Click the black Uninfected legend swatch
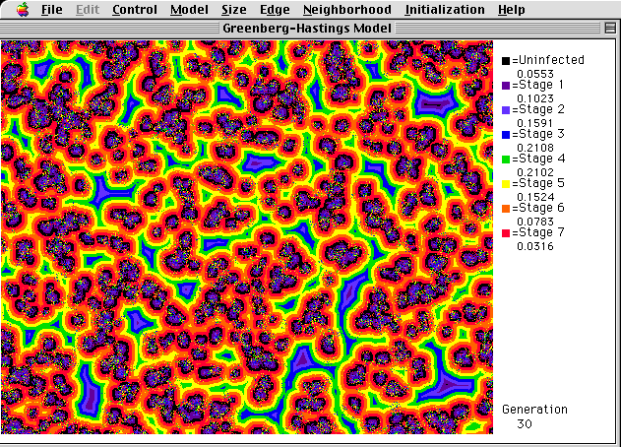The height and width of the screenshot is (447, 621). (506, 61)
